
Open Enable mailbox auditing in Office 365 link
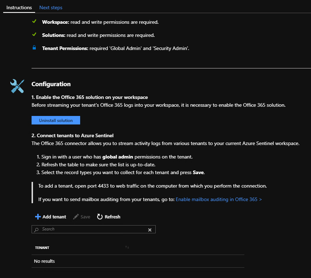point(219,199)
